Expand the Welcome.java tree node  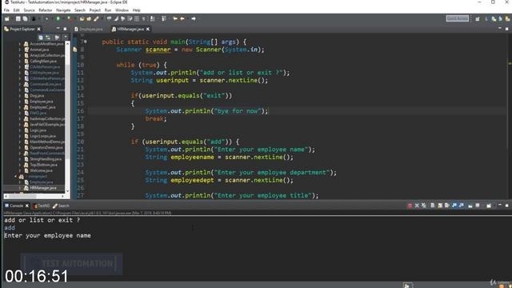pyautogui.click(x=20, y=170)
